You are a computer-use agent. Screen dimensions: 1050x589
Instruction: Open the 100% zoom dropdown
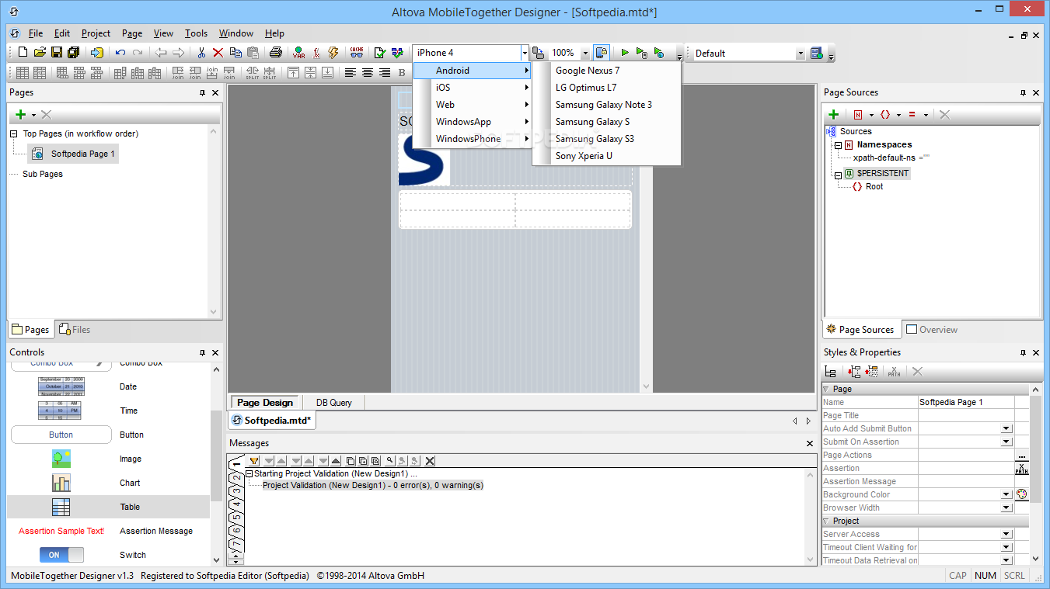585,53
